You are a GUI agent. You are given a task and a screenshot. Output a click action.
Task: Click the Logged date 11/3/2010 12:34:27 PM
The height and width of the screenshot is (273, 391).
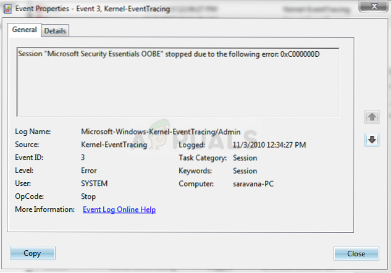click(269, 145)
